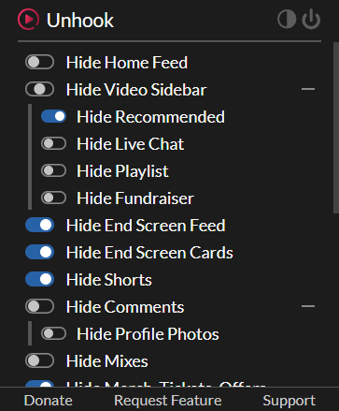Toggle the dark/light theme contrast icon
The width and height of the screenshot is (339, 411).
287,20
